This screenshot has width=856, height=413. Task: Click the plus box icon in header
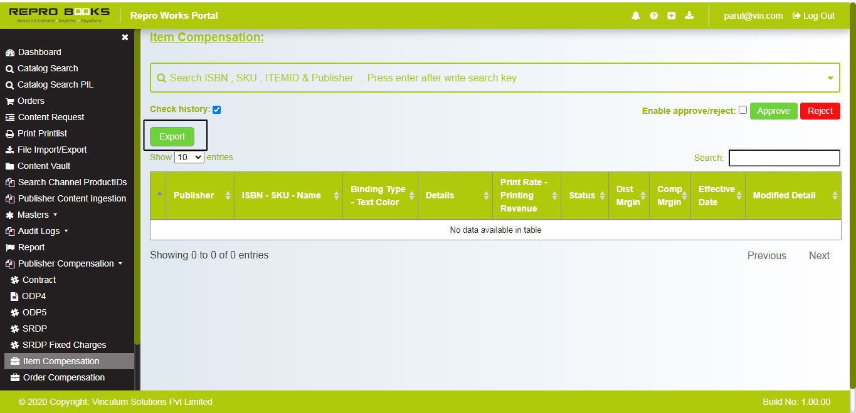(671, 16)
